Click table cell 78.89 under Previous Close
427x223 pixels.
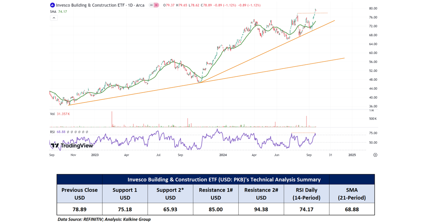click(x=80, y=209)
